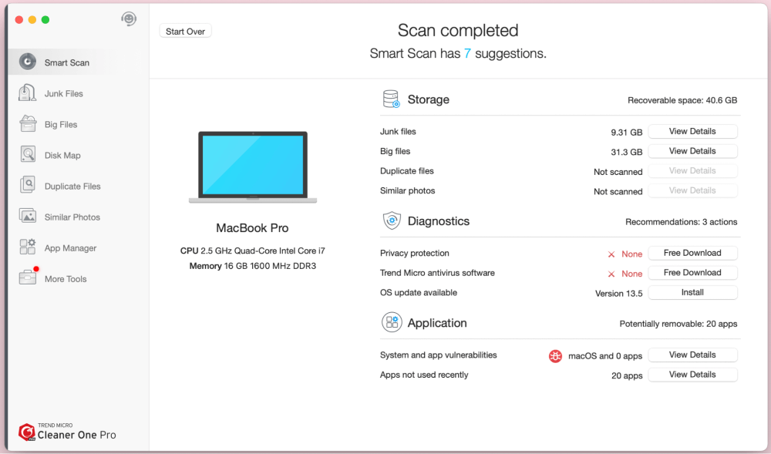Click the Disk Map magnifier icon
This screenshot has width=771, height=454.
coord(28,154)
